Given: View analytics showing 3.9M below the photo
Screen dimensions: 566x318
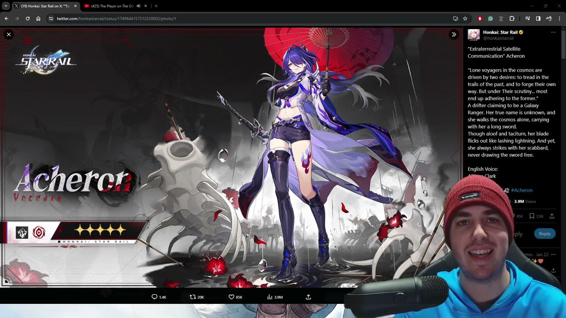Looking at the screenshot, I should pyautogui.click(x=275, y=297).
